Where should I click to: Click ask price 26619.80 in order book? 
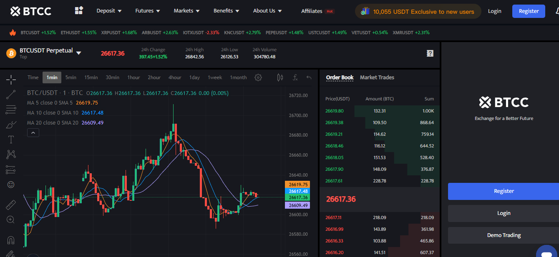(334, 111)
